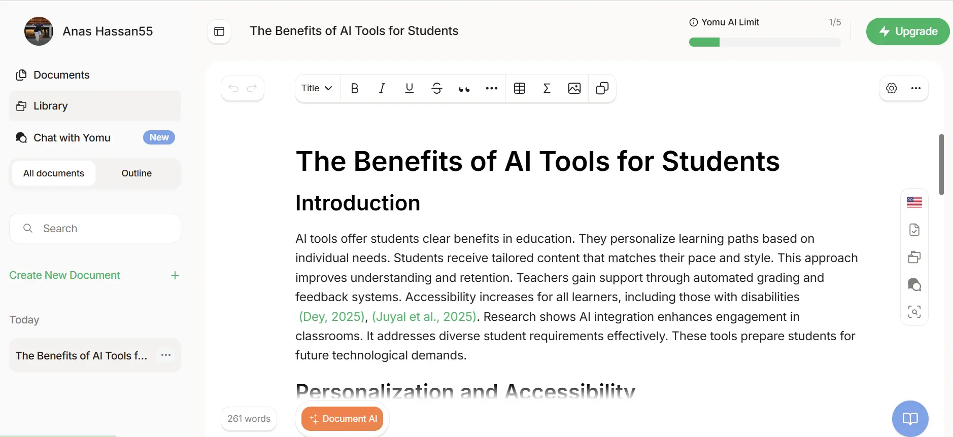Open the document check icon in the right rail
The width and height of the screenshot is (953, 437).
[914, 230]
